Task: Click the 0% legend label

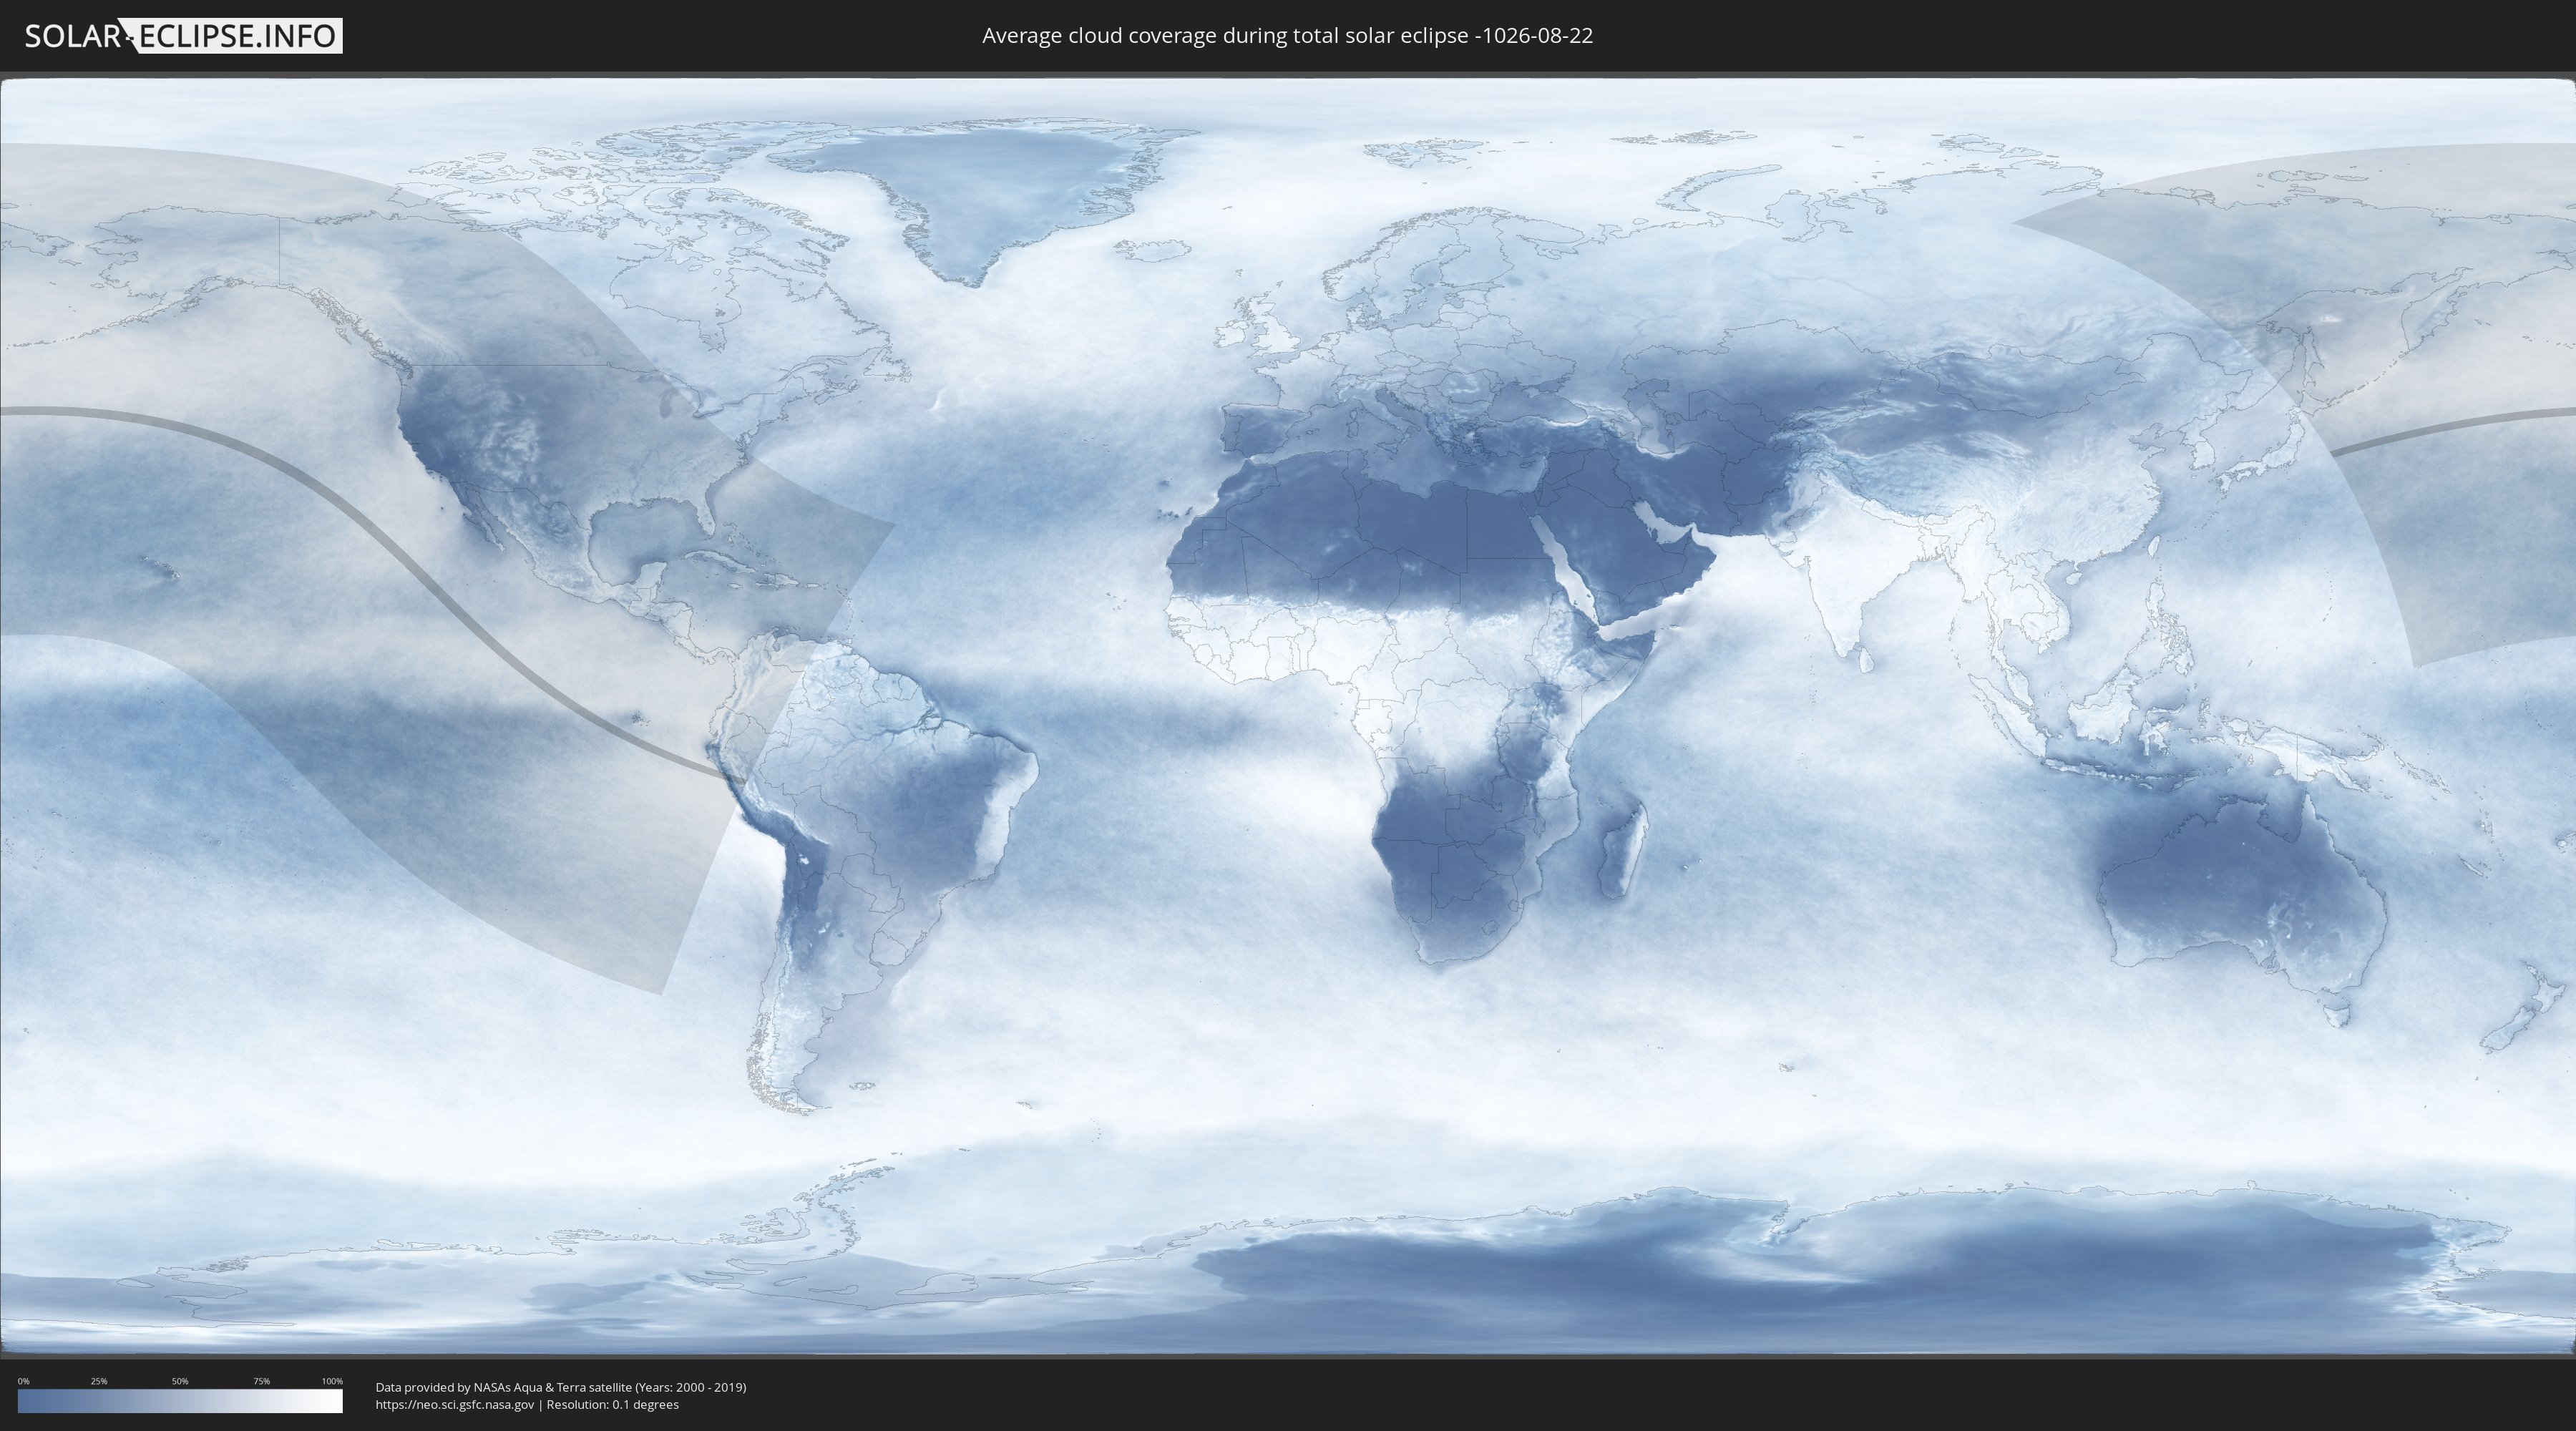Action: [x=23, y=1381]
